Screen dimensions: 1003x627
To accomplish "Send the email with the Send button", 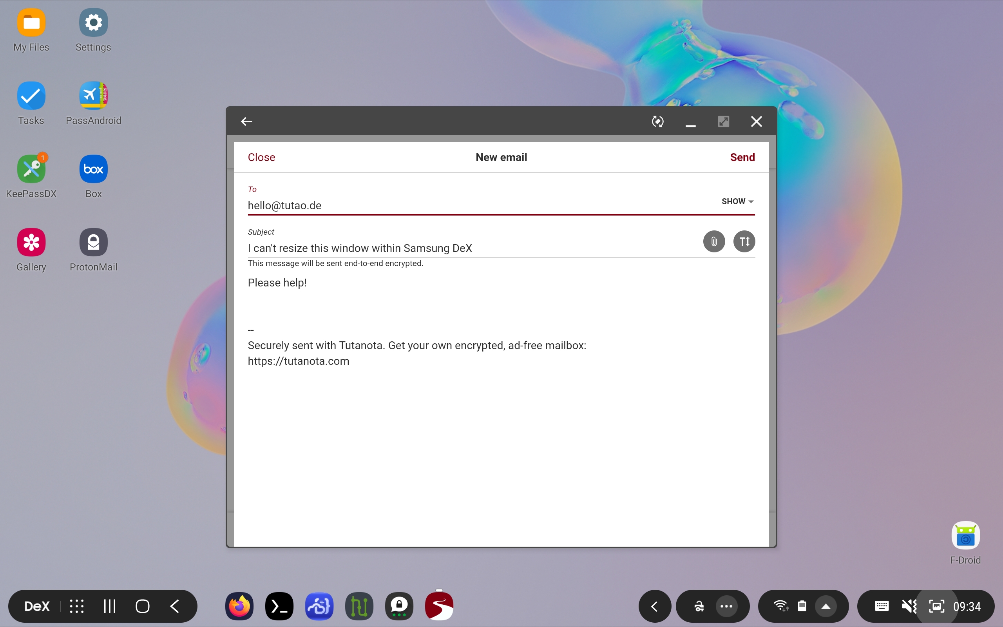I will 742,157.
